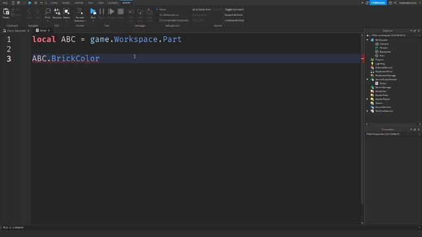This screenshot has width=422, height=237.
Task: Click the quick-access new file icon
Action: [13, 3]
